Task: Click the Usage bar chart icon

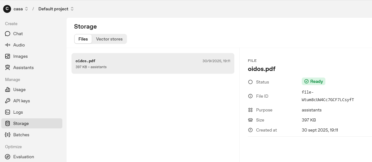Action: (8, 89)
